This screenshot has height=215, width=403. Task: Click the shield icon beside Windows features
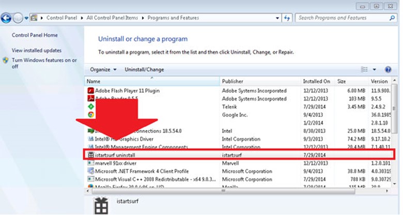pyautogui.click(x=6, y=60)
